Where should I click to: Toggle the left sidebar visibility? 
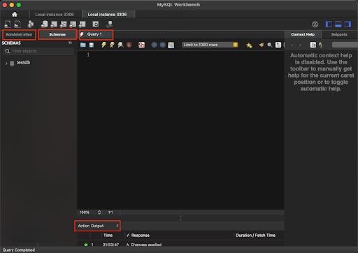coord(329,24)
